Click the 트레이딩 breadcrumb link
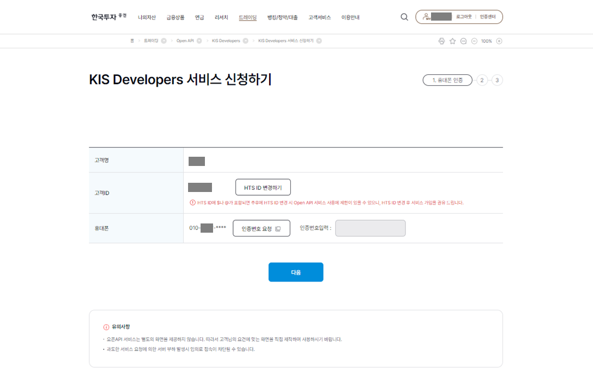This screenshot has width=593, height=384. click(151, 41)
